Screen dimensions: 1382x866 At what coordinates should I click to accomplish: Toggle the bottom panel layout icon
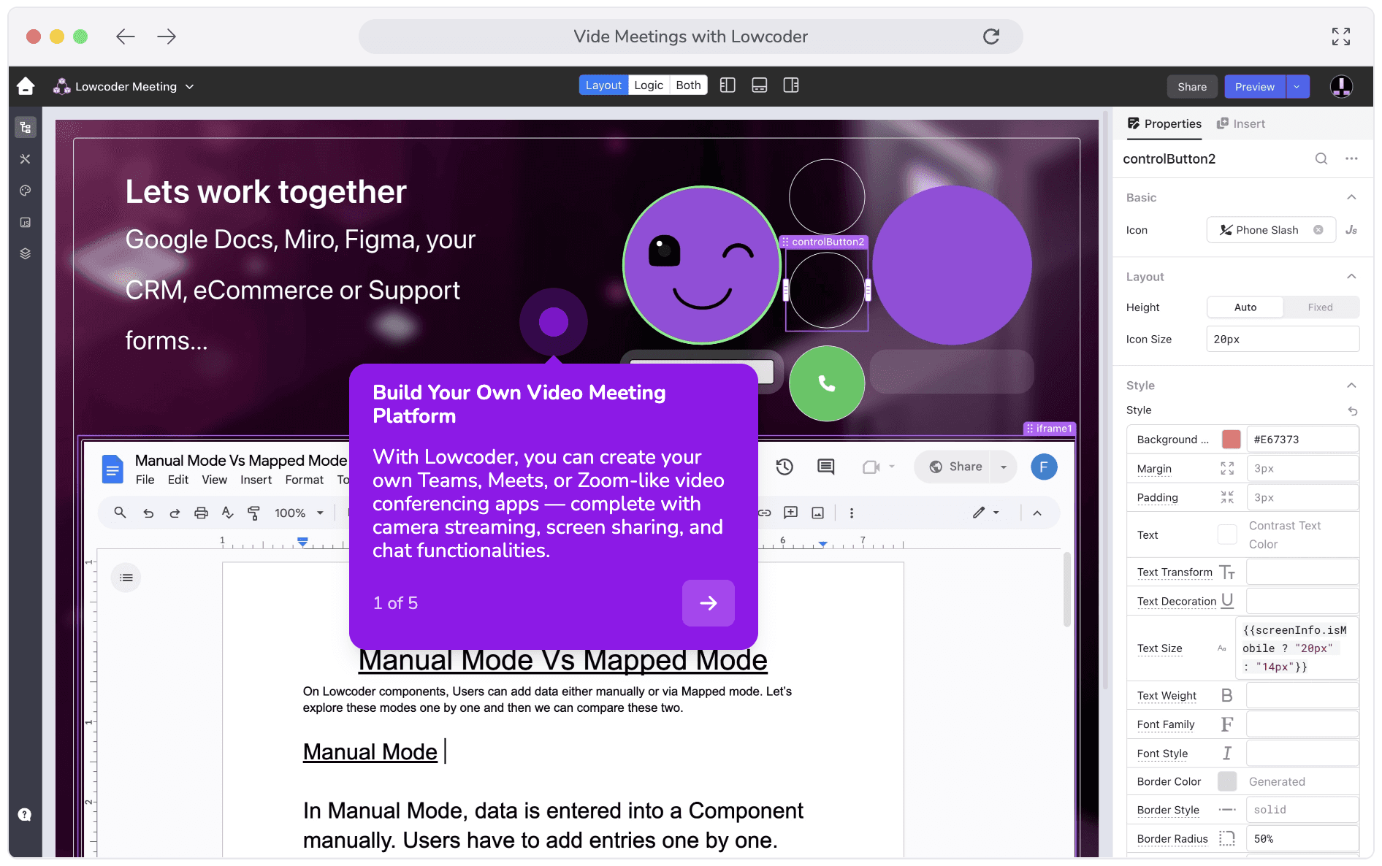(x=760, y=85)
